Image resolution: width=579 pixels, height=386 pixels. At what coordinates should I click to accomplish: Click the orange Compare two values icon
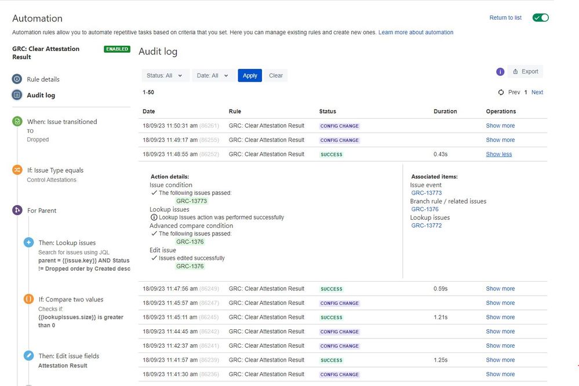pos(29,299)
